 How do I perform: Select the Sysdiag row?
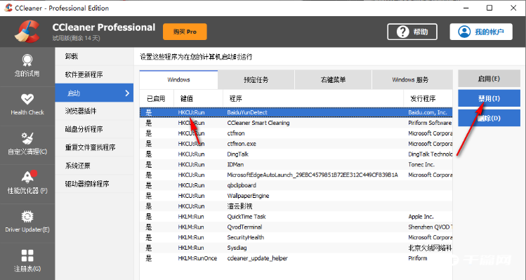(x=296, y=248)
